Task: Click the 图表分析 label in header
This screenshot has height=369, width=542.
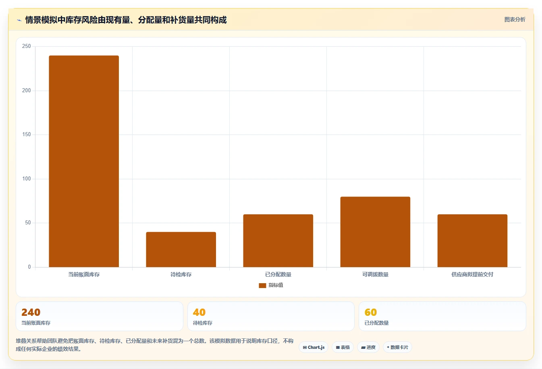Action: pyautogui.click(x=515, y=19)
